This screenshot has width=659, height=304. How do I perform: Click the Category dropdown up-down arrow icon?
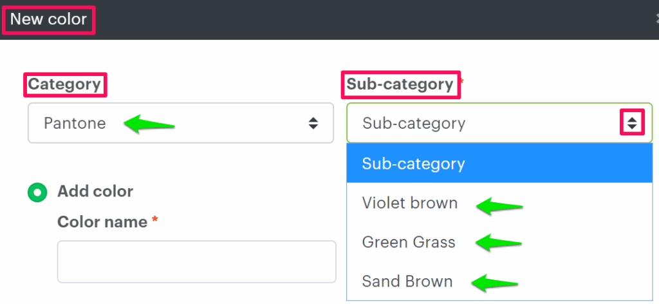point(313,123)
